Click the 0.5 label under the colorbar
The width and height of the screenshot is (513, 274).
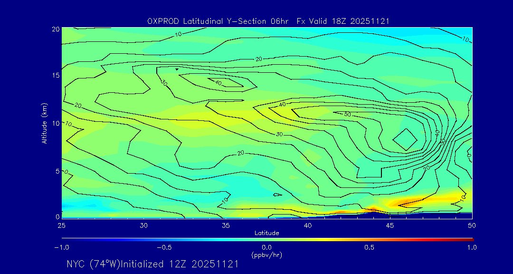(369, 247)
